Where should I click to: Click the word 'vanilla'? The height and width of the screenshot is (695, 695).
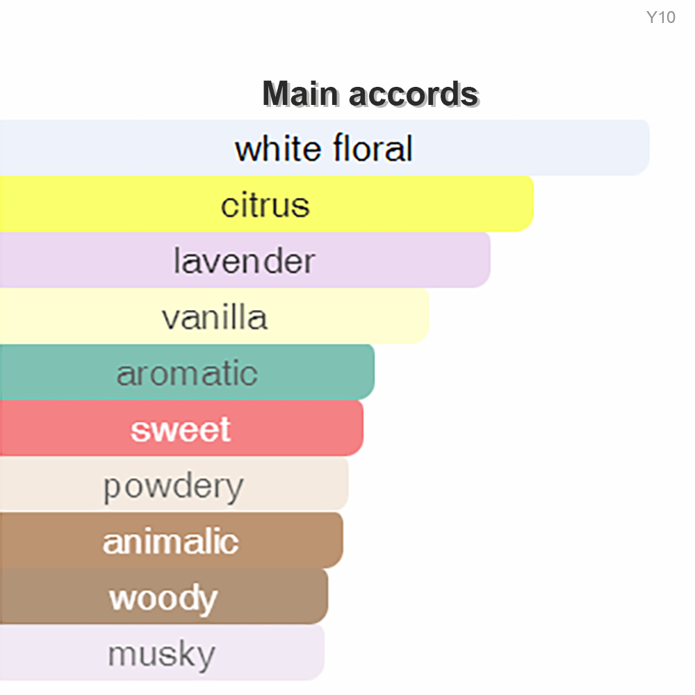214,318
